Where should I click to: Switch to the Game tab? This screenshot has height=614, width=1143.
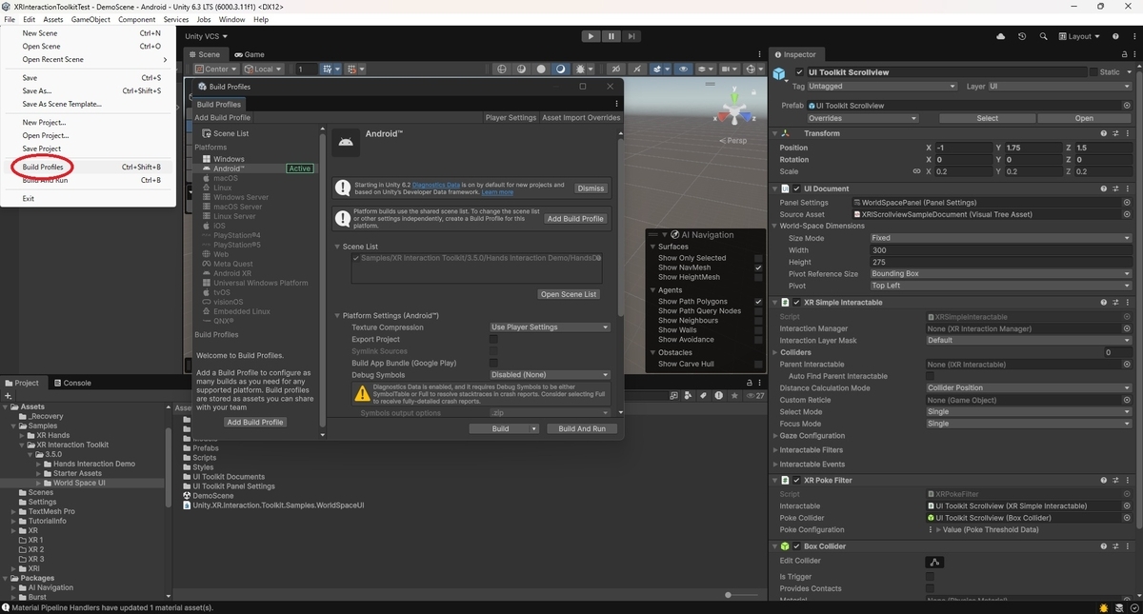[250, 54]
